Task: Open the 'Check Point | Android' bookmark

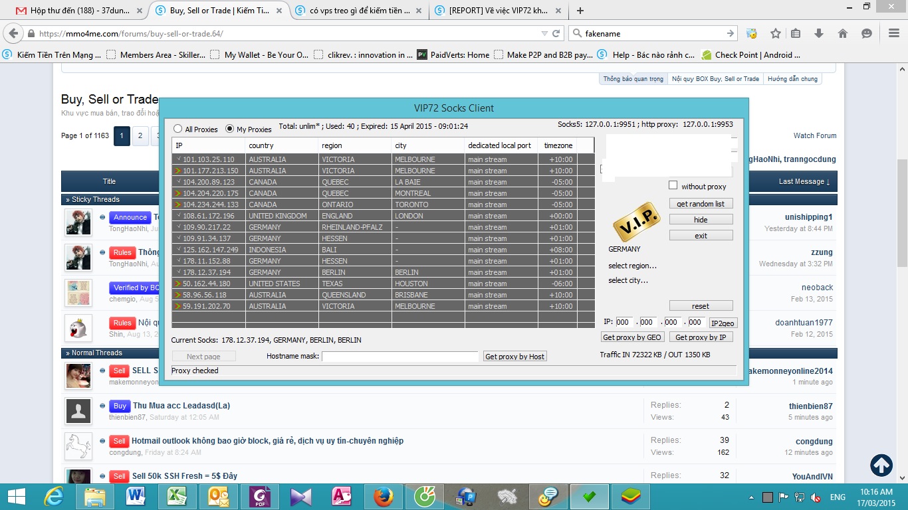Action: 751,55
